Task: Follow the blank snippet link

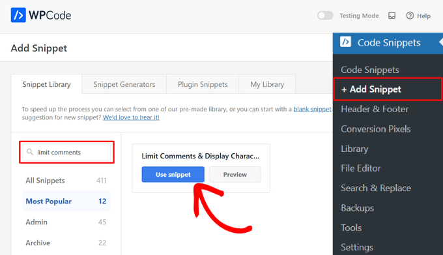Action: (x=312, y=109)
